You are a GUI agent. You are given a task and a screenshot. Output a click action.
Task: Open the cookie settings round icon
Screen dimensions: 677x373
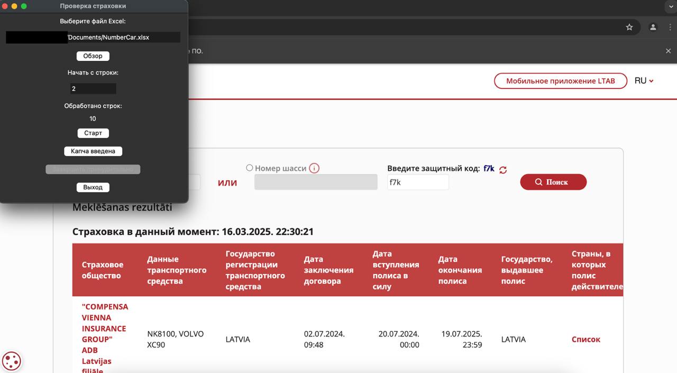[x=12, y=361]
